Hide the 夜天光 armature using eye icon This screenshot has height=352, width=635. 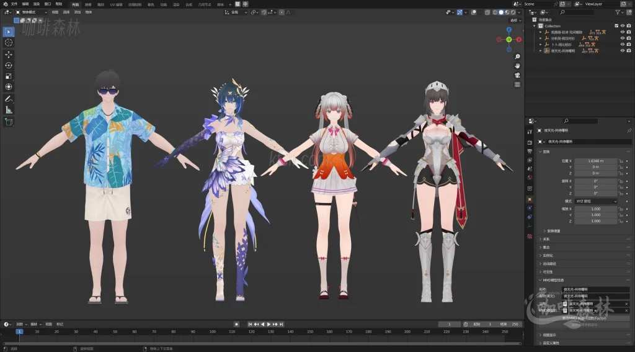point(623,51)
